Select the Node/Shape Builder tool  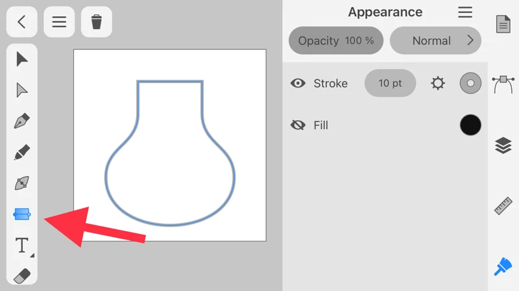click(x=22, y=183)
